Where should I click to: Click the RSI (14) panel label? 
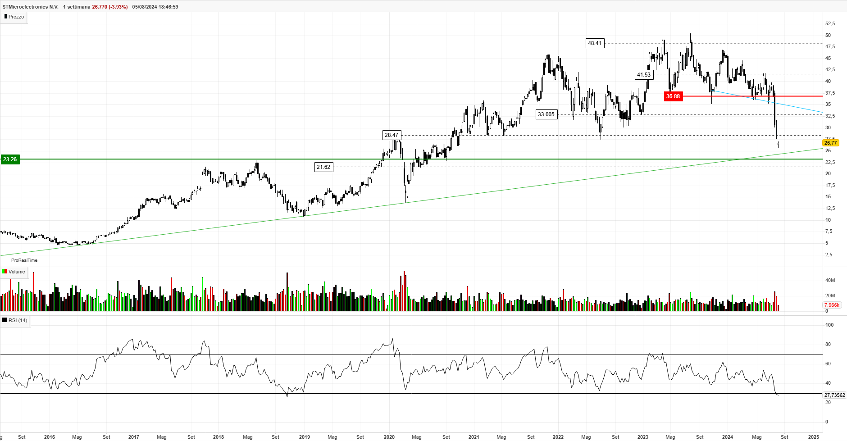pyautogui.click(x=18, y=320)
